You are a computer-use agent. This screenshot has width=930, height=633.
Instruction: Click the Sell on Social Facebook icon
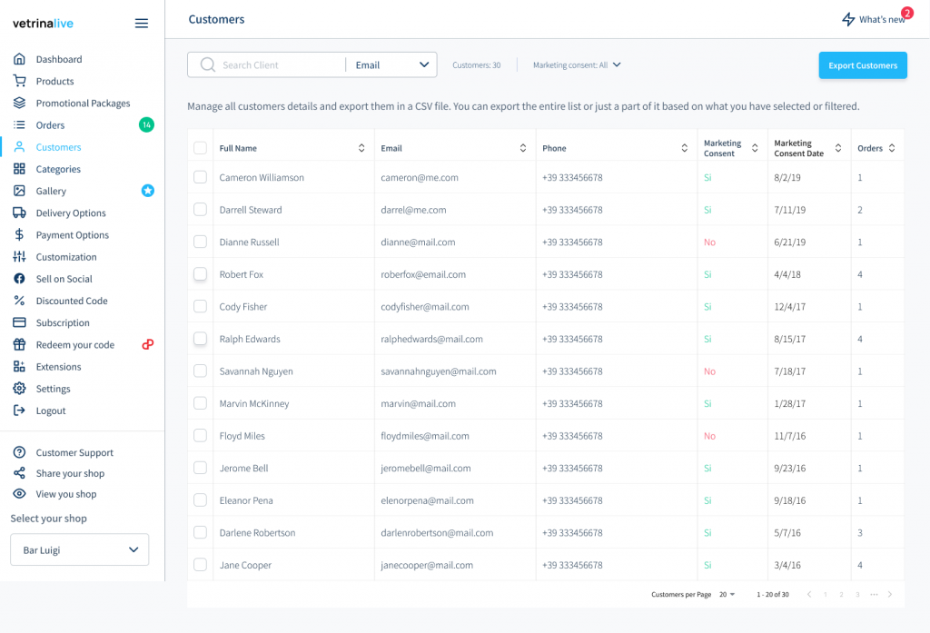[x=20, y=278]
